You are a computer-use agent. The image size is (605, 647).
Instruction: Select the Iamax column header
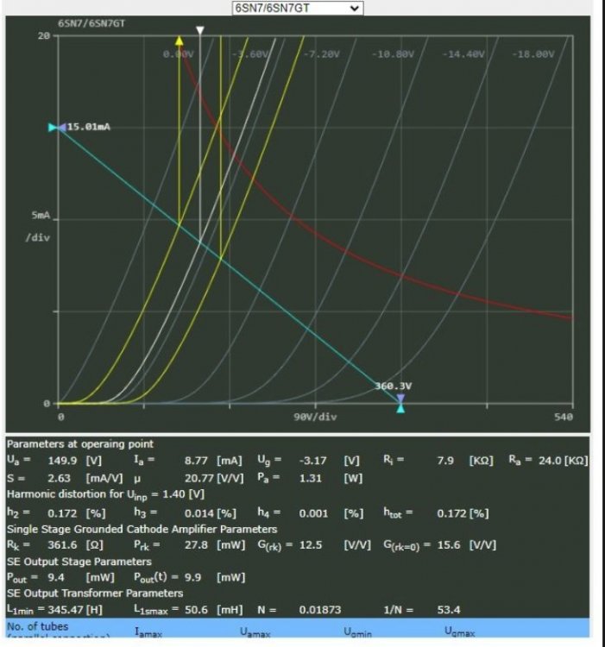152,633
